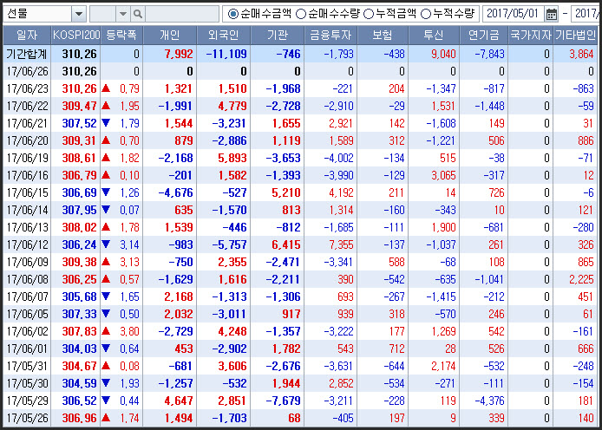Click the 9,040 투신 total cell
The image size is (602, 430).
click(x=443, y=54)
